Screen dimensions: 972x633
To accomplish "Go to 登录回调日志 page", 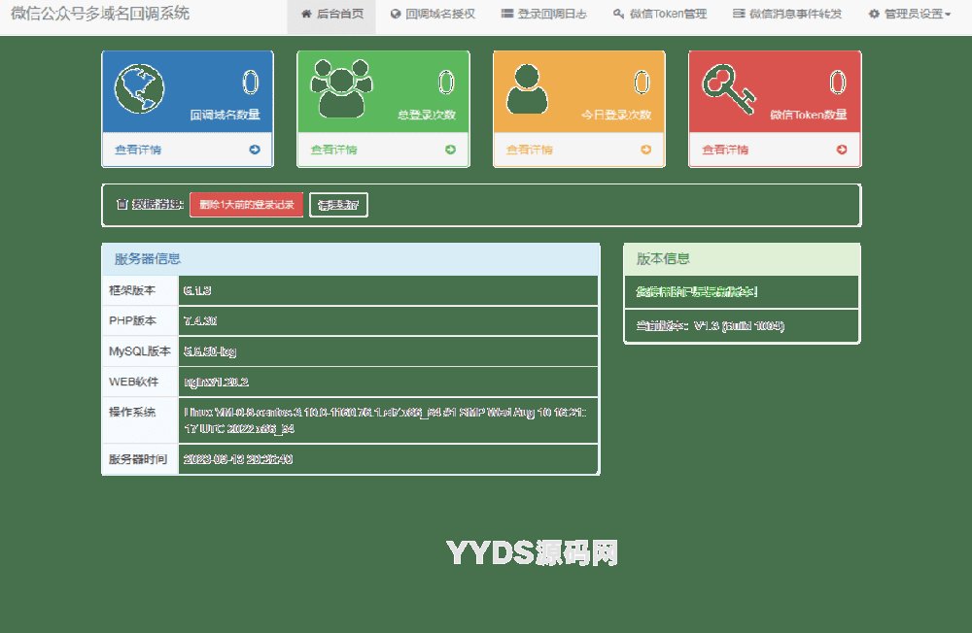I will [x=543, y=14].
